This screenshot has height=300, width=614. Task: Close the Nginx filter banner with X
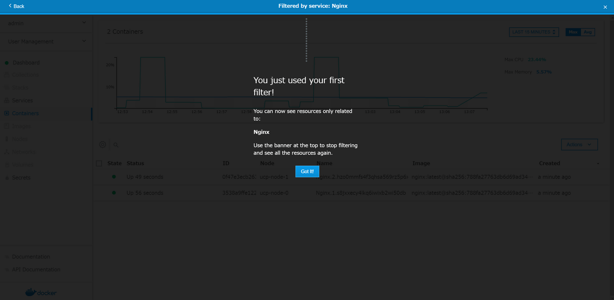pos(605,7)
